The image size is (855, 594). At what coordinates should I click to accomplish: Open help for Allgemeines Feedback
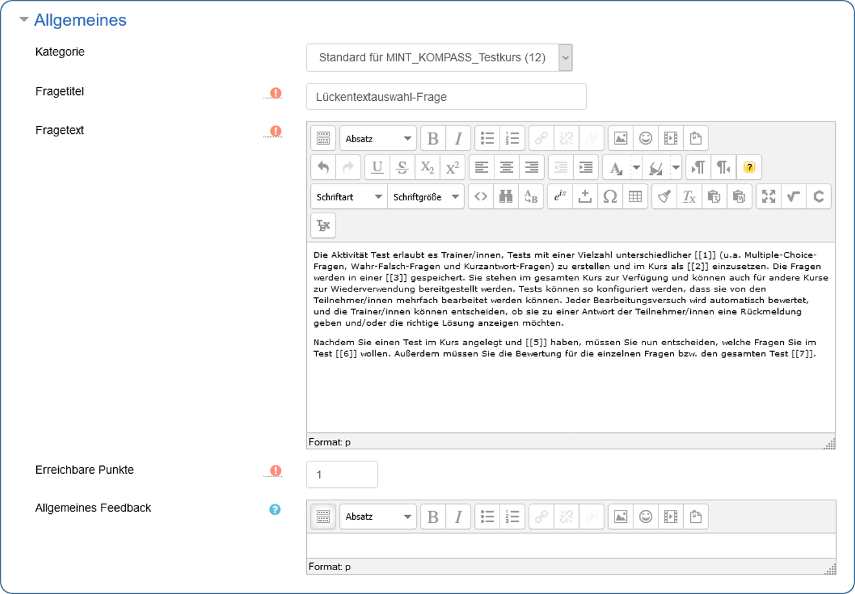275,509
